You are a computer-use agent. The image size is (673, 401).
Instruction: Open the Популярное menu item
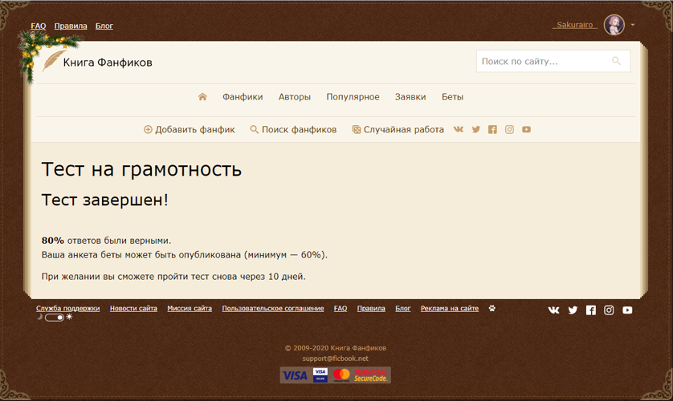[x=353, y=97]
